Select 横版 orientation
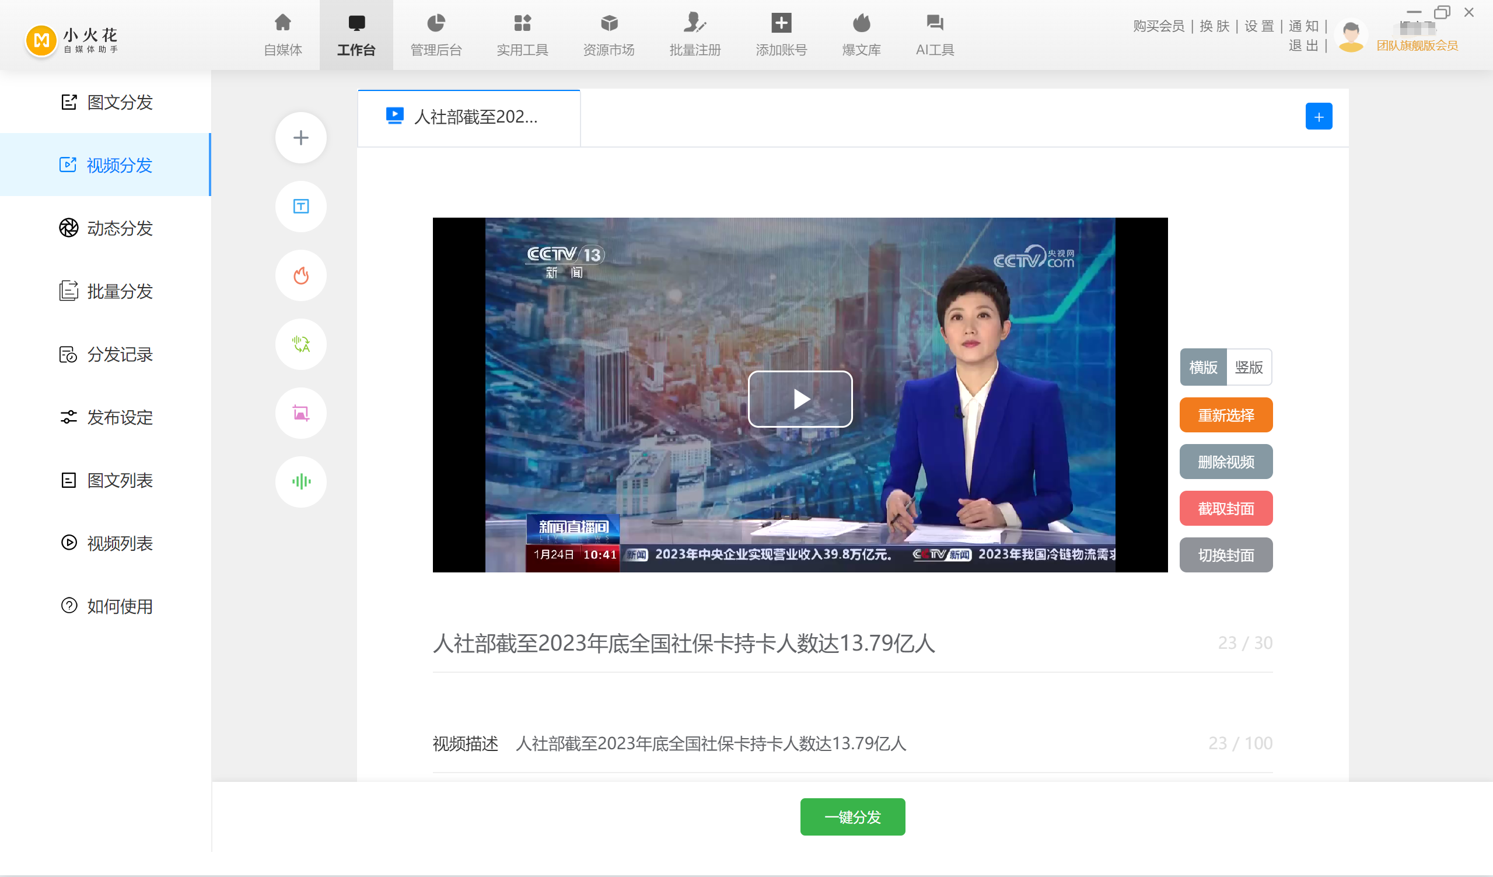 1202,367
